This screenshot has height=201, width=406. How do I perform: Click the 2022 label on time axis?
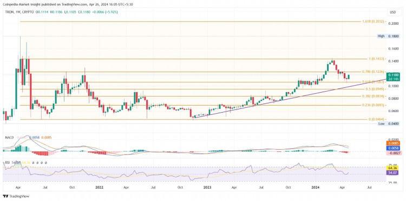(x=100, y=188)
